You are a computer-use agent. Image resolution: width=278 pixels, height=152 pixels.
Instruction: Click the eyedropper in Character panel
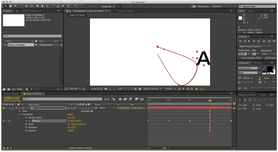[x=264, y=68]
